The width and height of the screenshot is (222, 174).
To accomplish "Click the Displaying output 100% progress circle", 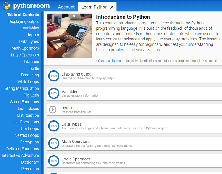I will coord(54,76).
